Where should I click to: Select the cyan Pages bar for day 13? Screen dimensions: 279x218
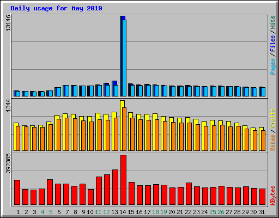[116, 90]
